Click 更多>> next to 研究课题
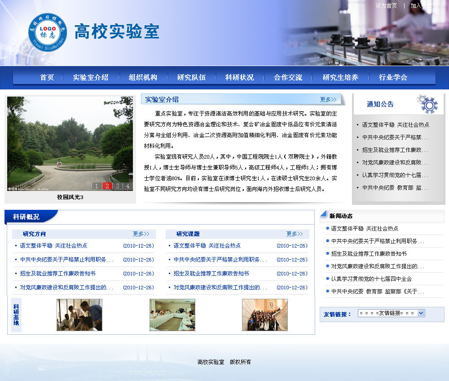The width and height of the screenshot is (449, 381). click(295, 234)
